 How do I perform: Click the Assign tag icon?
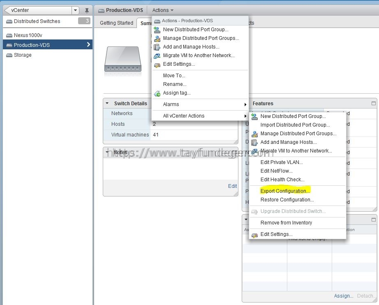click(x=157, y=93)
